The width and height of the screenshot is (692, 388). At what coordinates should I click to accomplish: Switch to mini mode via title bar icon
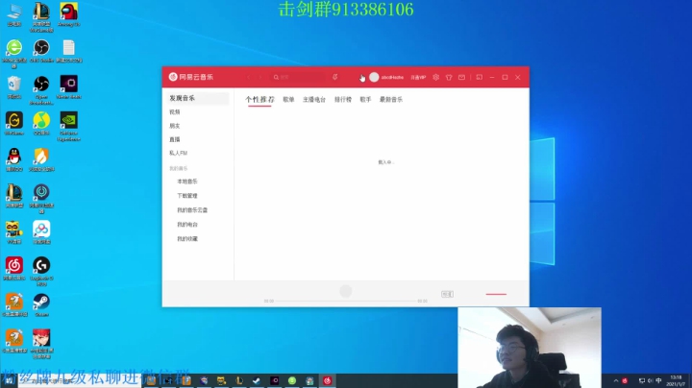click(x=480, y=77)
